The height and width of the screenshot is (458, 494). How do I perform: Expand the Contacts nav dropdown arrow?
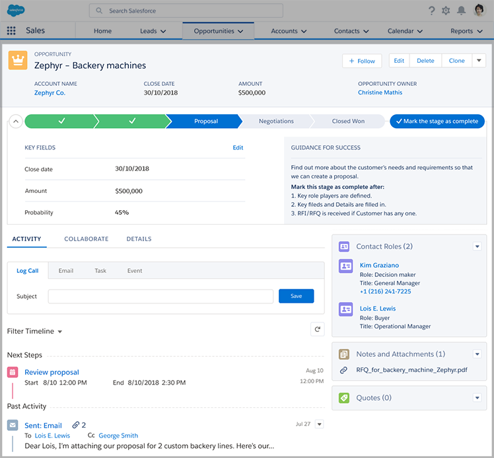pyautogui.click(x=366, y=31)
